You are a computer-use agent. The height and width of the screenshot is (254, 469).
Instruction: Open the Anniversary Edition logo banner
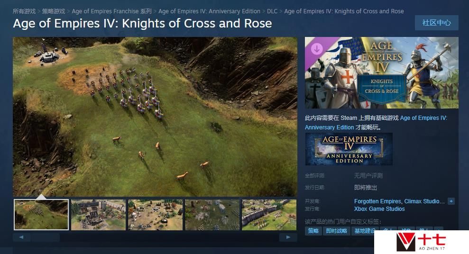pyautogui.click(x=349, y=149)
